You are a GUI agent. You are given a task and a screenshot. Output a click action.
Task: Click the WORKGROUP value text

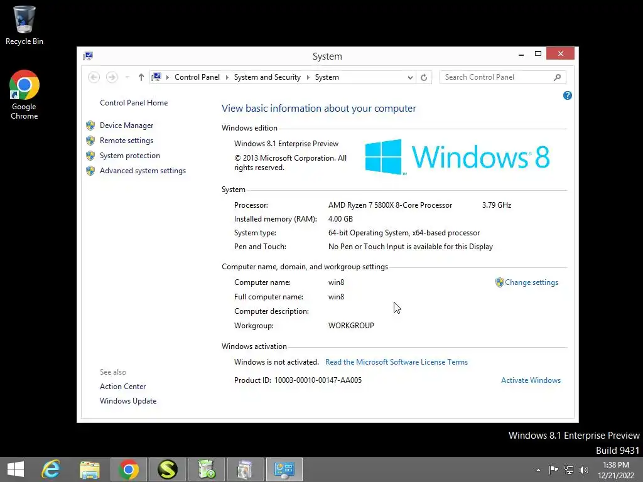(351, 326)
